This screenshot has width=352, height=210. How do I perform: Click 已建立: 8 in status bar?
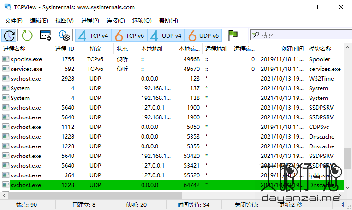(84, 205)
